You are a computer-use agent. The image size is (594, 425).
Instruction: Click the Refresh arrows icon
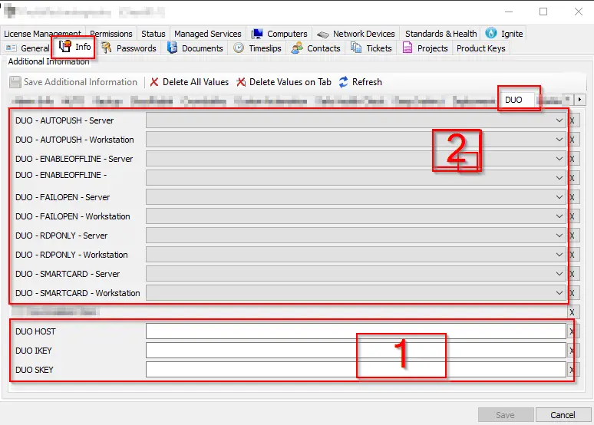point(343,82)
